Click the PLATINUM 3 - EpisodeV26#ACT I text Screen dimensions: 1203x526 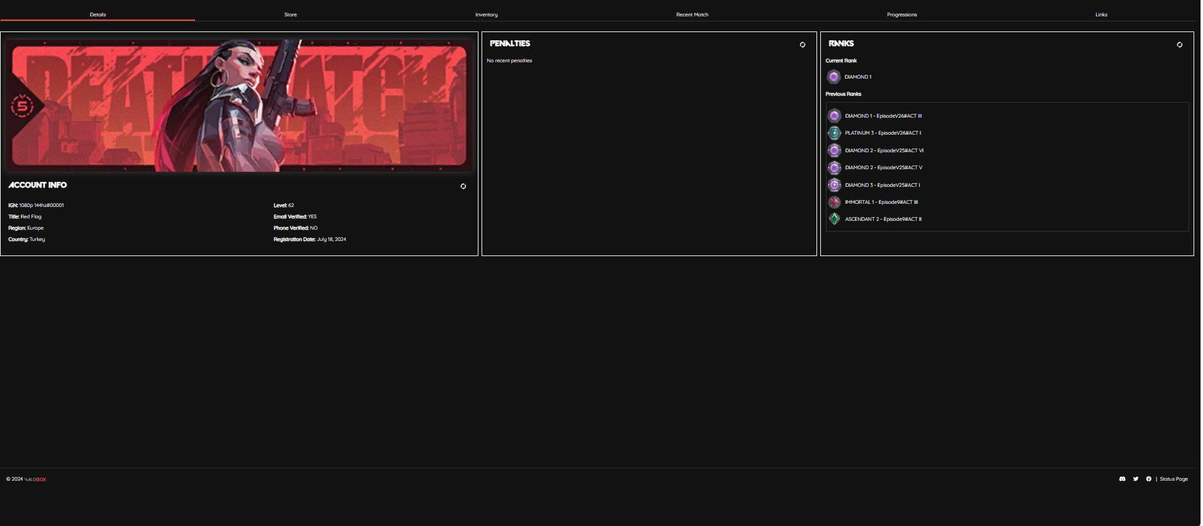click(883, 133)
